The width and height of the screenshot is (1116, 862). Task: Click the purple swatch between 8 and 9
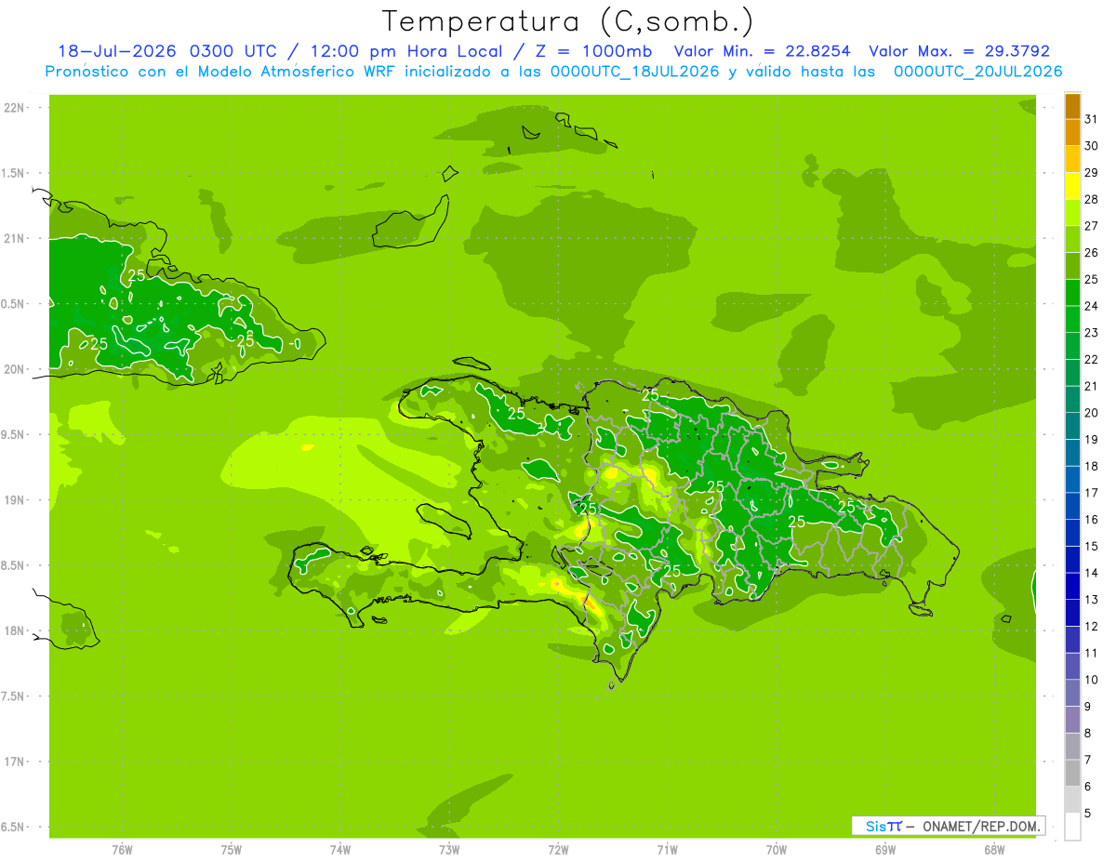pos(1072,721)
